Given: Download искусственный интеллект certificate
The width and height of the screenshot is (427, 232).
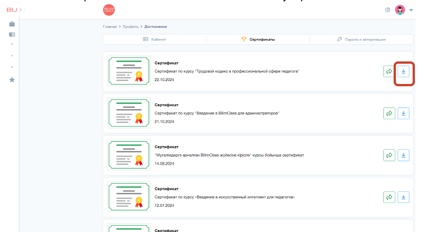Looking at the screenshot, I should pyautogui.click(x=403, y=197).
